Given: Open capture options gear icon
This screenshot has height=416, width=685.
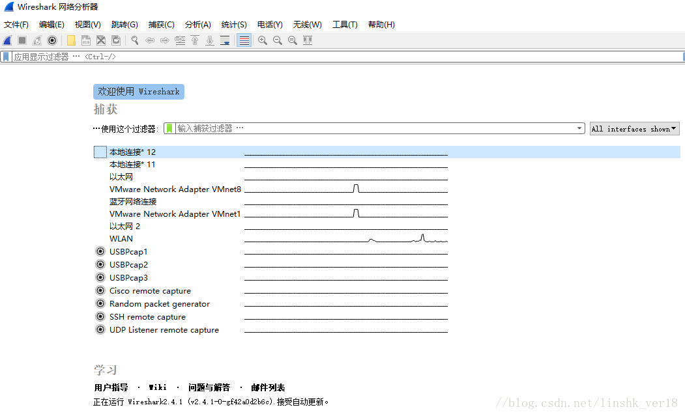Looking at the screenshot, I should (x=52, y=40).
